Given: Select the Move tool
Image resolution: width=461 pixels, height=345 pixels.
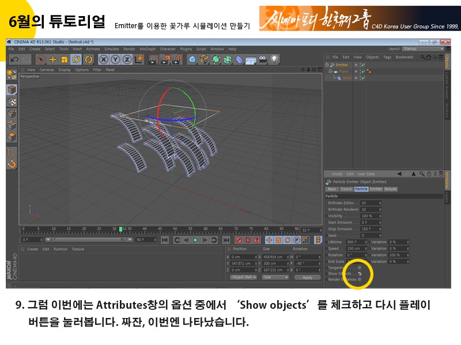Looking at the screenshot, I should [52, 60].
